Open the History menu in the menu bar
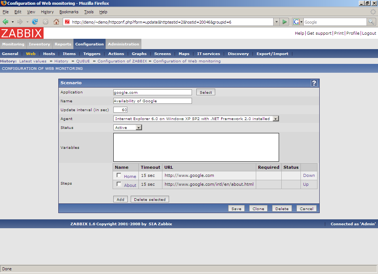The width and height of the screenshot is (378, 274). pos(47,12)
